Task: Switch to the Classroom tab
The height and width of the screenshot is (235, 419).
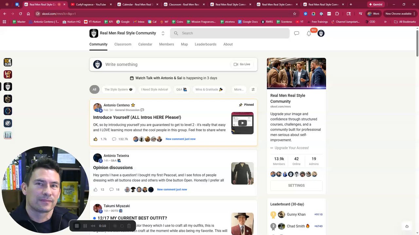Action: [123, 44]
